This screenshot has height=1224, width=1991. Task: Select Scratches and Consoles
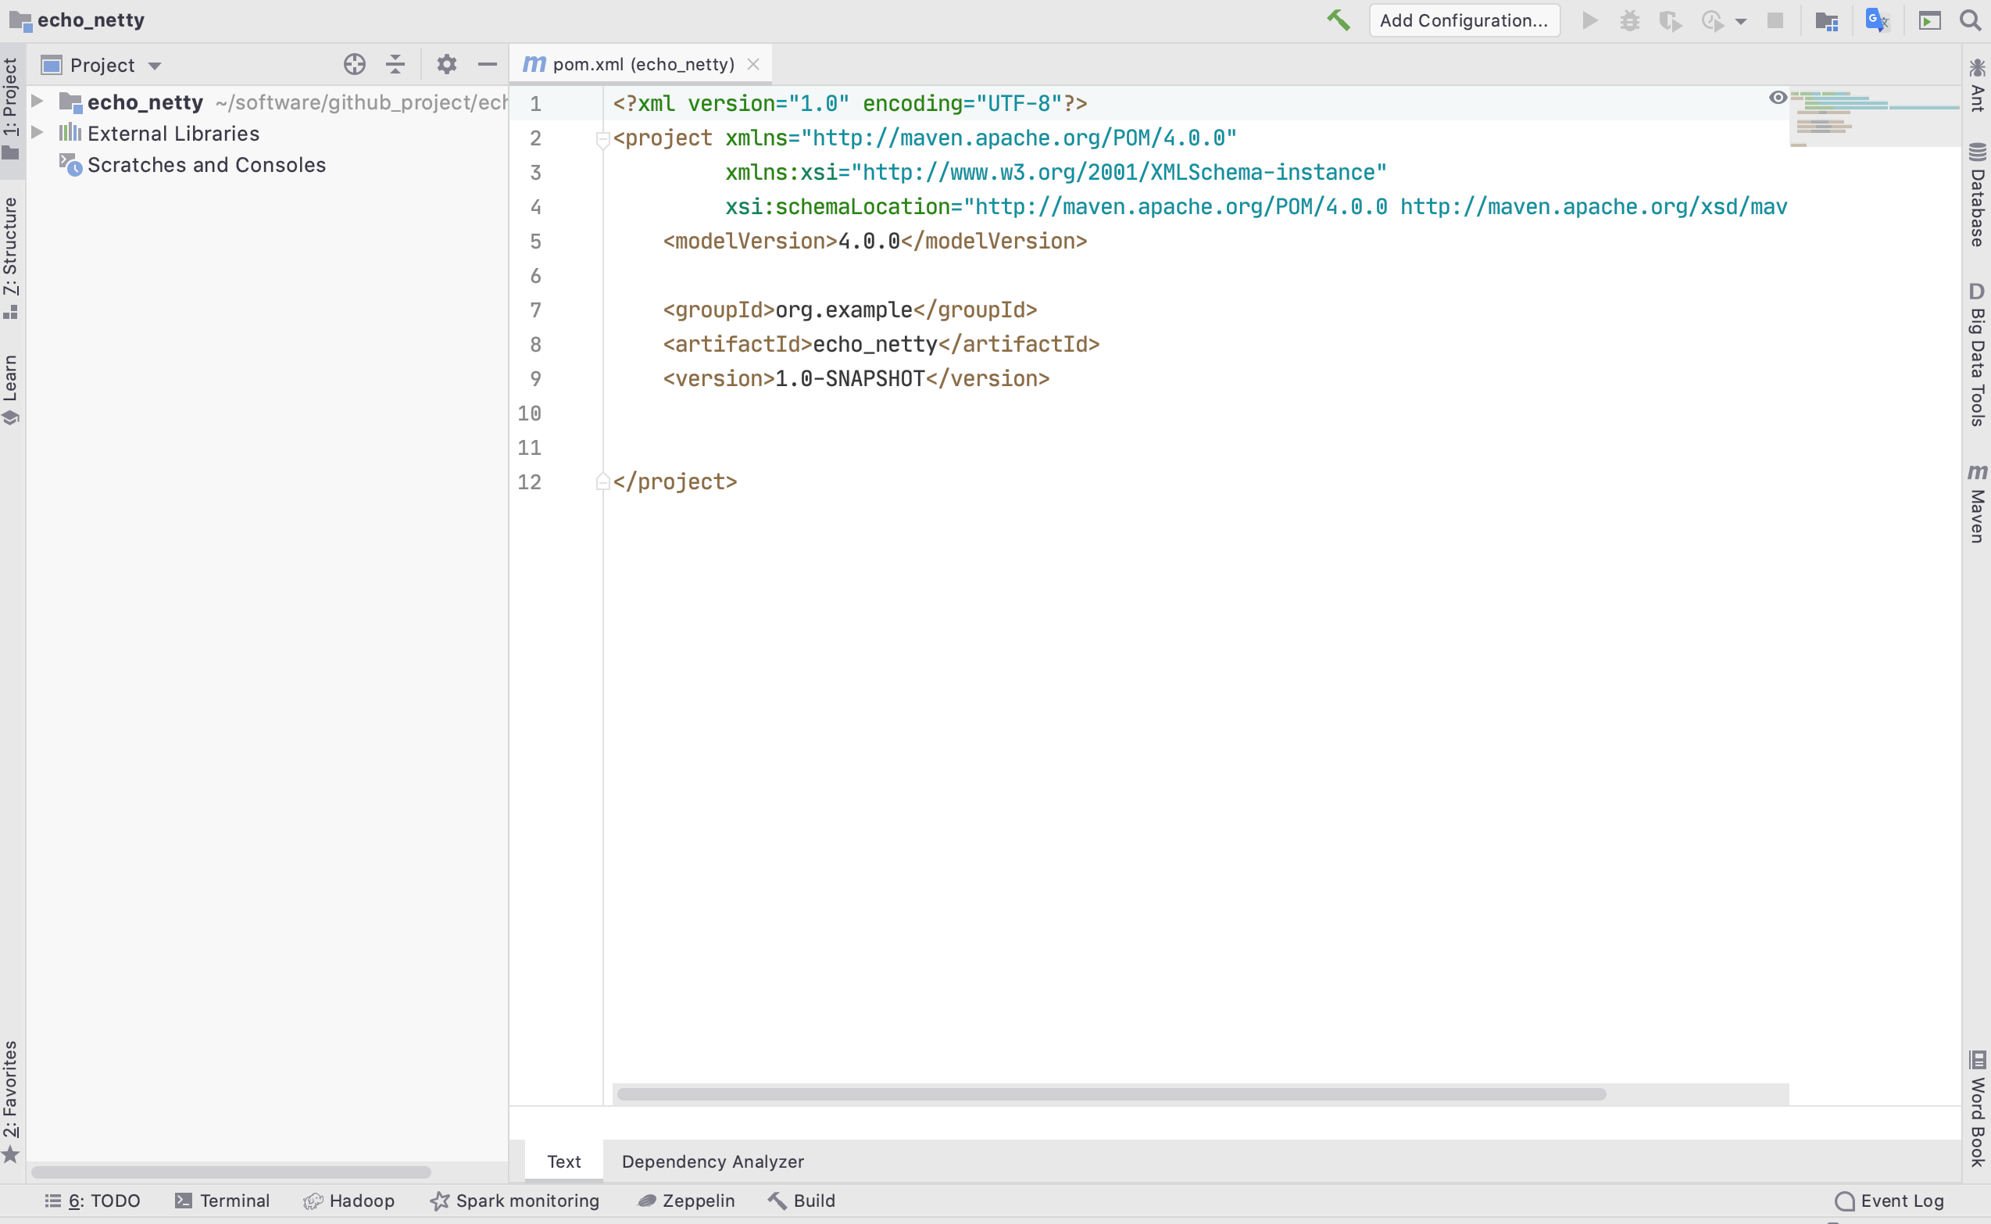click(x=206, y=164)
